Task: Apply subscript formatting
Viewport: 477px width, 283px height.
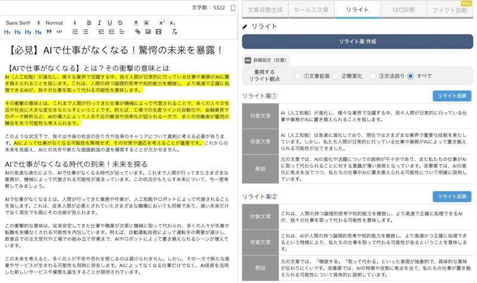Action: (x=172, y=23)
